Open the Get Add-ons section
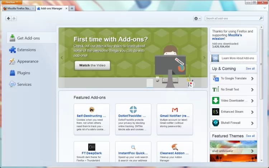Viewport: 269px width, 168px height. (x=32, y=38)
